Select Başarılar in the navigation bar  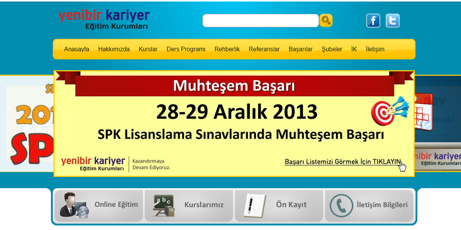301,49
